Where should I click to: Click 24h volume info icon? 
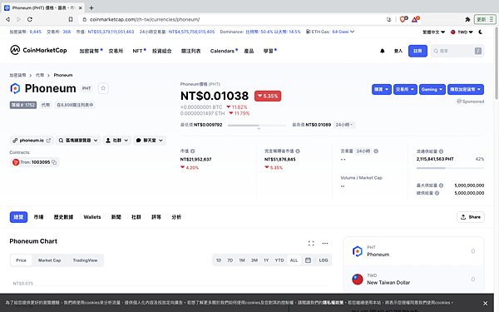[376, 151]
